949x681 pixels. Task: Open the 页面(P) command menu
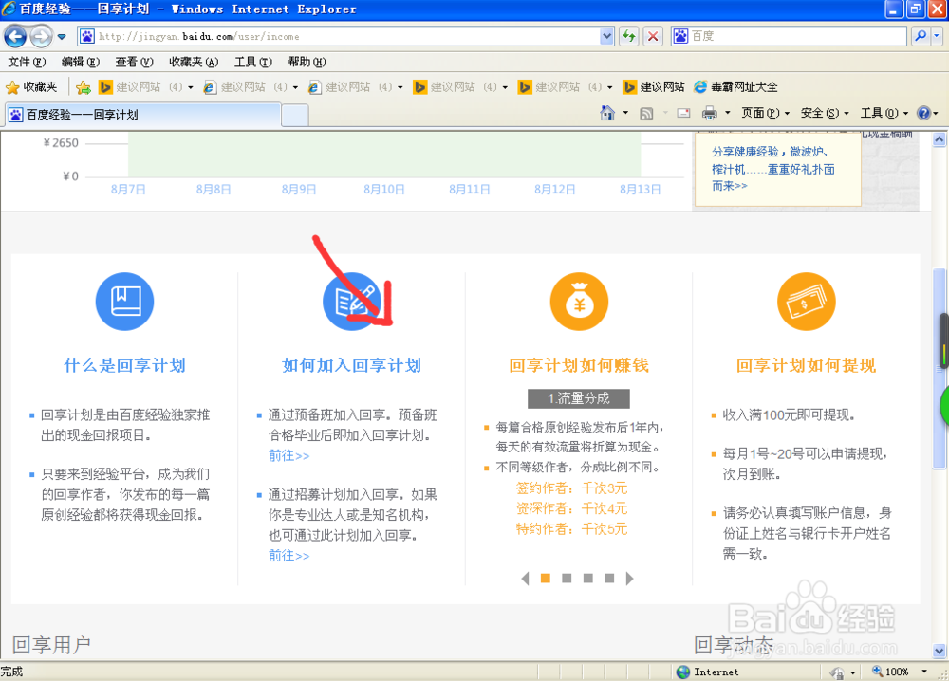[766, 113]
